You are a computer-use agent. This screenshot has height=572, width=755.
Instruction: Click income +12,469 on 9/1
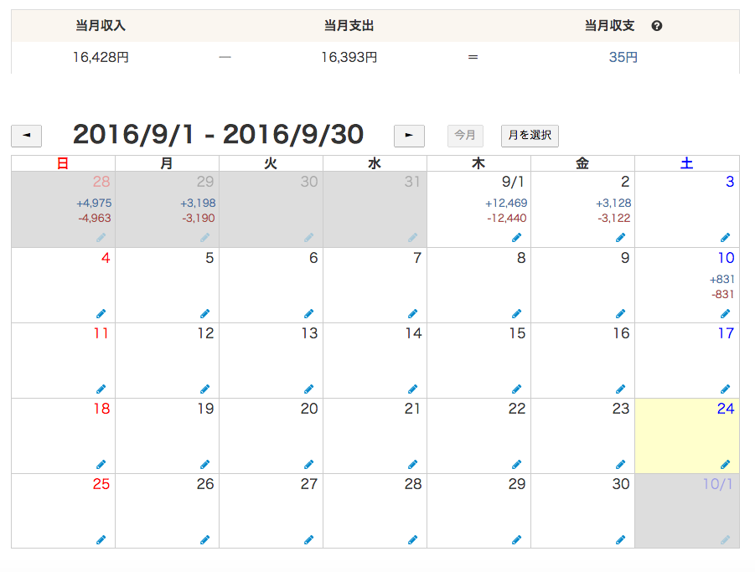(506, 203)
